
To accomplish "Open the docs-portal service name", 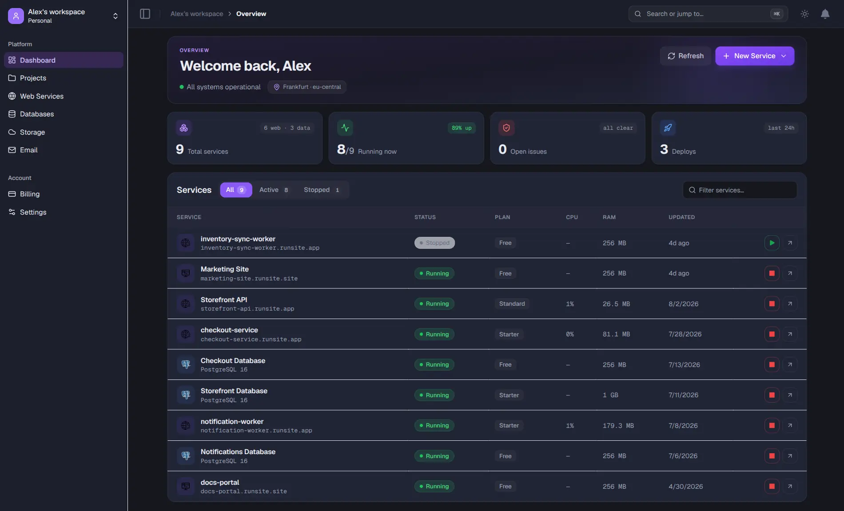I will tap(219, 483).
